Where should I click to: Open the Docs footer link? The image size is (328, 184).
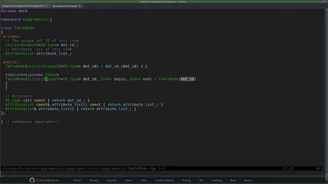coord(144,180)
